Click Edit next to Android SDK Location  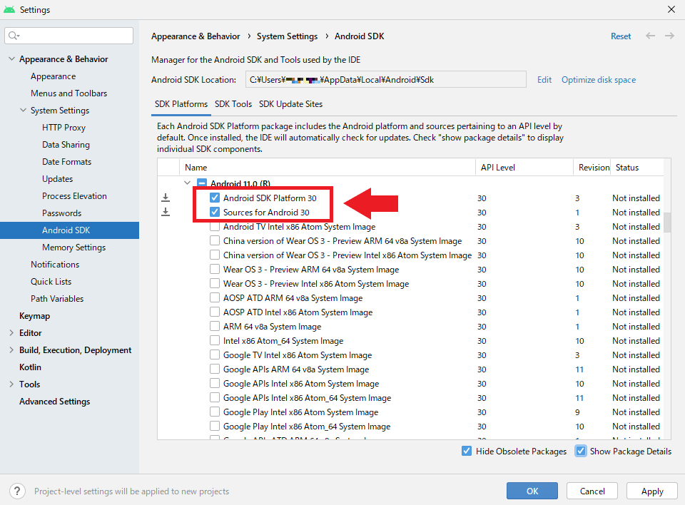click(544, 79)
